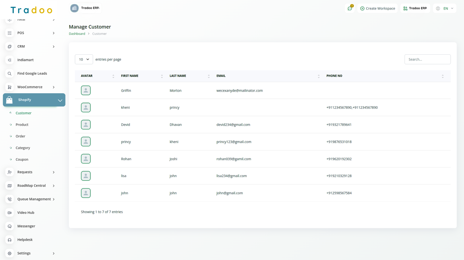Open the chat notifications icon
This screenshot has width=464, height=260.
click(x=350, y=8)
